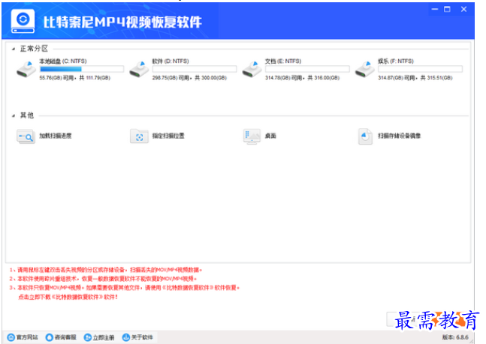Click the second red instruction line
The width and height of the screenshot is (486, 344).
tap(103, 279)
